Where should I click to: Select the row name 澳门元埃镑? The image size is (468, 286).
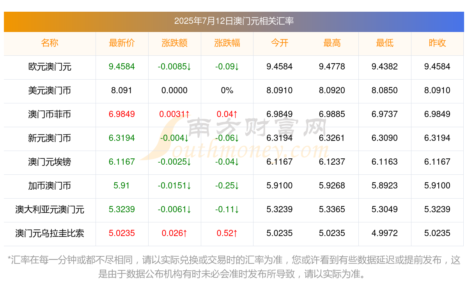pyautogui.click(x=50, y=162)
